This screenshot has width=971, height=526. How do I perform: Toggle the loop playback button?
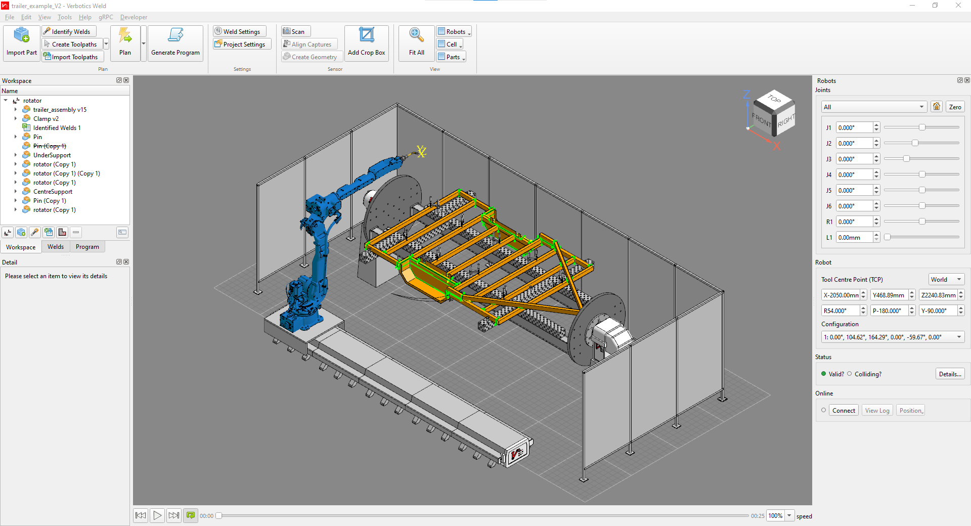click(191, 515)
